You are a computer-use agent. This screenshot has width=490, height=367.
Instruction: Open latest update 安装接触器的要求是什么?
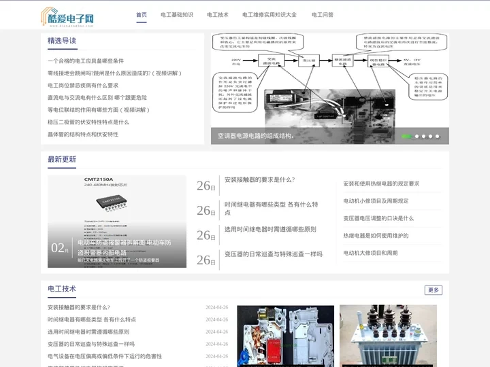click(x=260, y=179)
